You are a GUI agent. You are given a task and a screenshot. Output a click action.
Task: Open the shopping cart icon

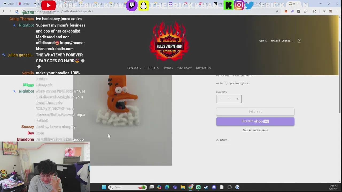pyautogui.click(x=299, y=41)
